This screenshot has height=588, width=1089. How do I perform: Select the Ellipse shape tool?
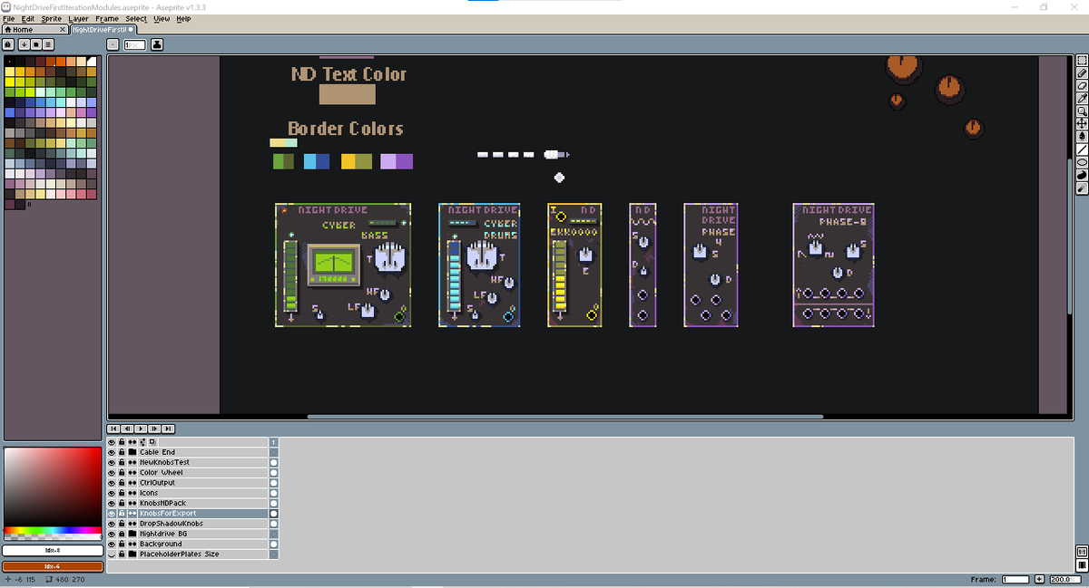coord(1082,162)
